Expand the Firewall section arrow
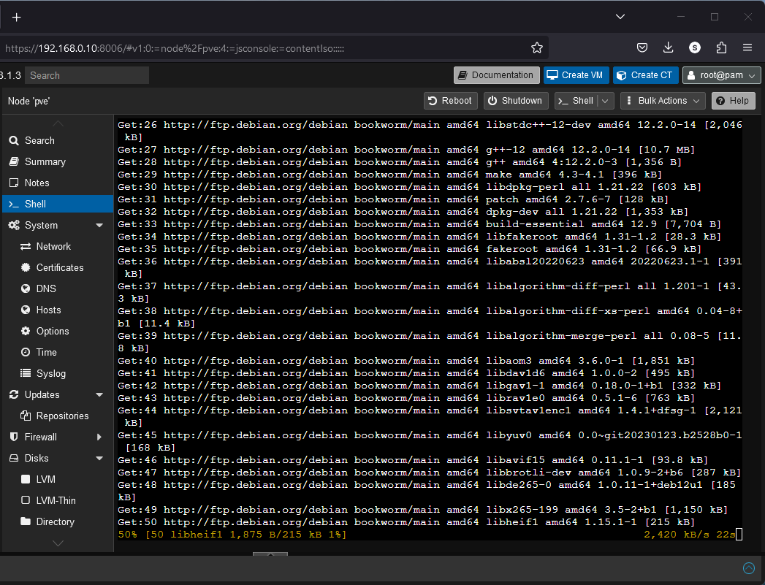Image resolution: width=765 pixels, height=585 pixels. (99, 437)
